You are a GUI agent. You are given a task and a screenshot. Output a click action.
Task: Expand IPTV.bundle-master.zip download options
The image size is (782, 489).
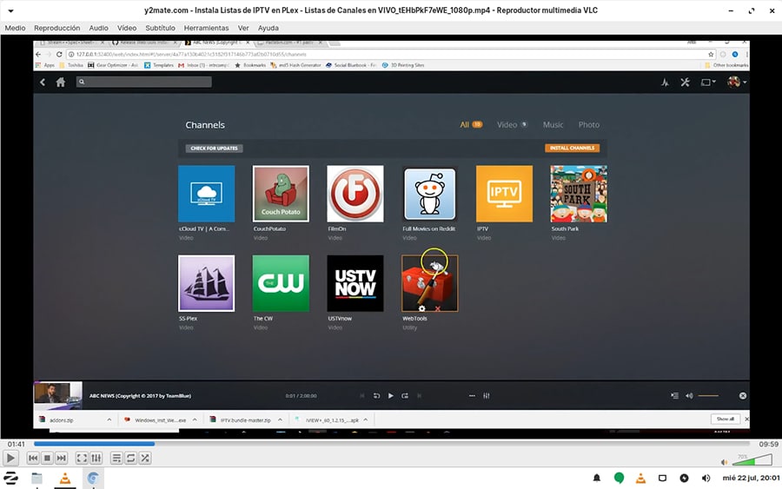coord(281,420)
